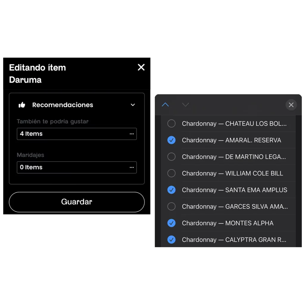The width and height of the screenshot is (305, 305).
Task: Go to previous field with up chevron
Action: 165,105
